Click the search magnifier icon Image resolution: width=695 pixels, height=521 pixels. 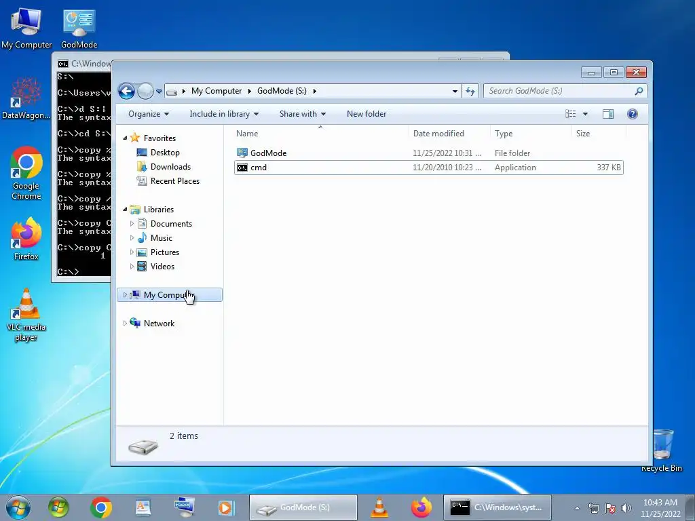(x=639, y=91)
